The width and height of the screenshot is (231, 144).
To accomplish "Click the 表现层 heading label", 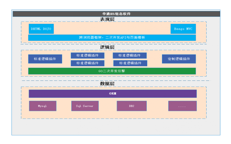I will pyautogui.click(x=107, y=19).
